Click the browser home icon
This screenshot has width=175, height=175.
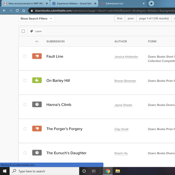click(x=24, y=10)
